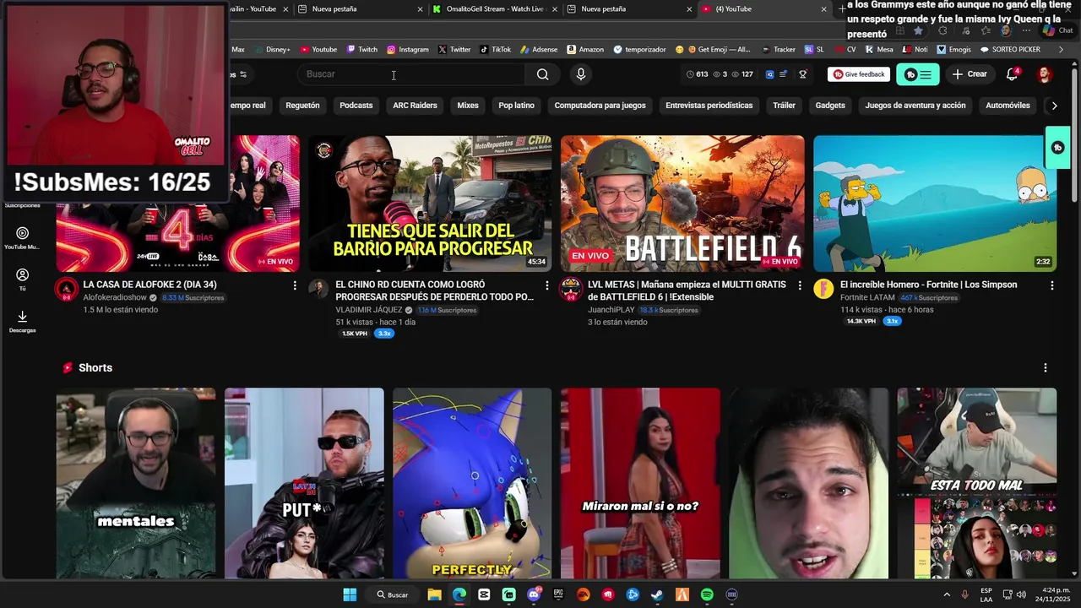Image resolution: width=1081 pixels, height=608 pixels.
Task: Select the Pop latino category chip
Action: pyautogui.click(x=516, y=106)
